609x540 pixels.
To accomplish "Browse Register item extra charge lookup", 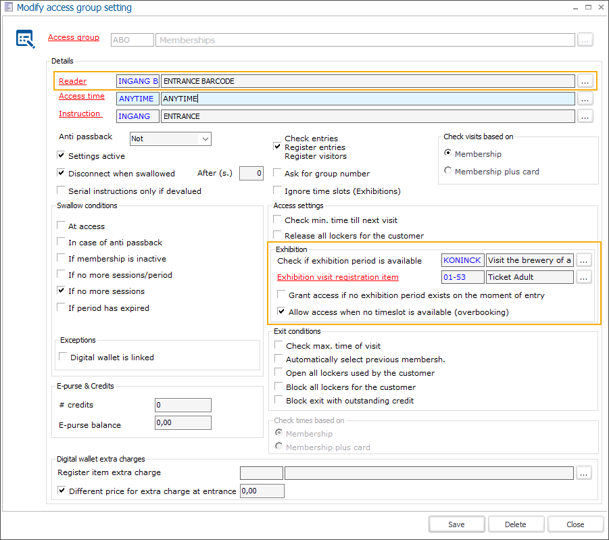I will click(583, 473).
